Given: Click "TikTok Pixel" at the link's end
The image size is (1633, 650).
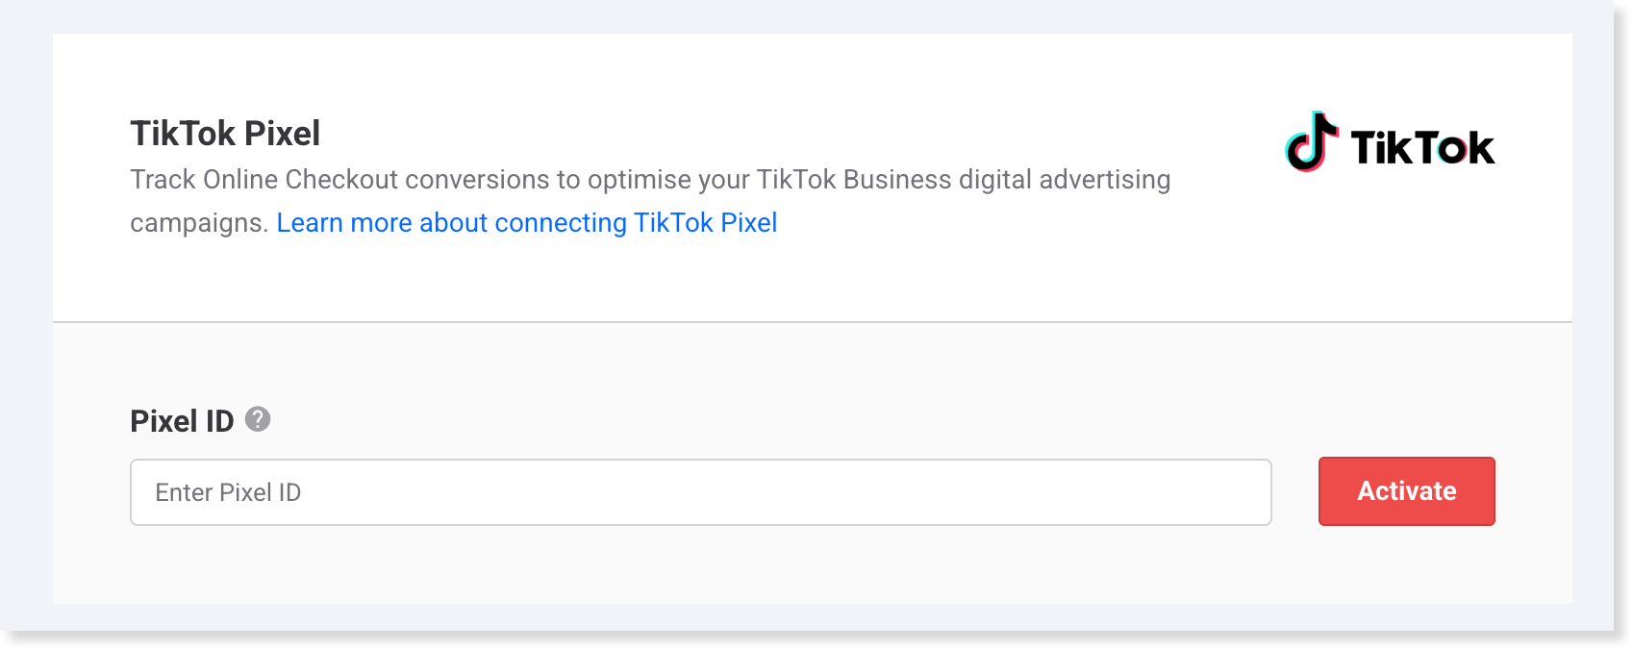Looking at the screenshot, I should [x=705, y=223].
